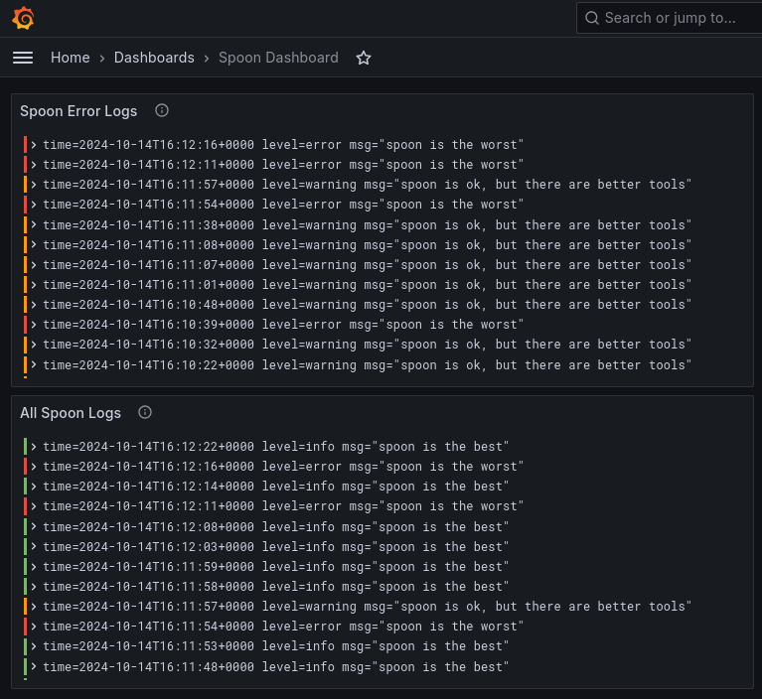Mark Spoon Dashboard as favorite star
The height and width of the screenshot is (699, 762).
[x=364, y=58]
